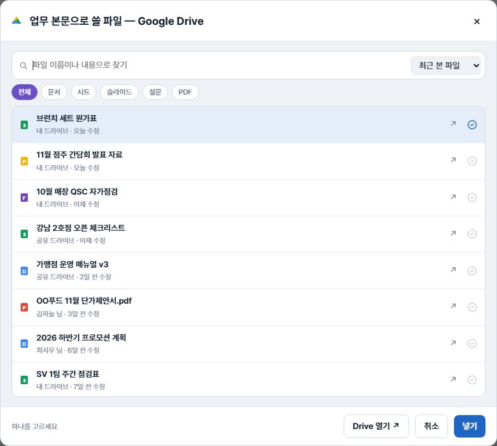This screenshot has width=497, height=446.
Task: Click the doc icon of 가맹점 운영 매뉴얼 v3
Action: [24, 271]
